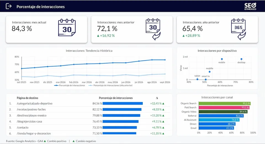Image resolution: width=265 pixels, height=144 pixels.
Task: Click the mobille data point near 1 mil
Action: click(210, 72)
